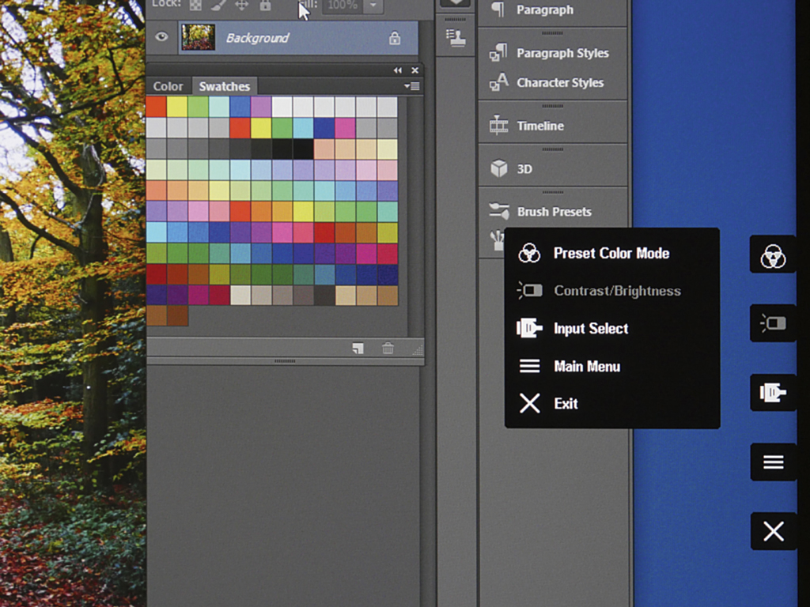Pick the black swatch in Swatches
Screen dimensions: 810x607
click(303, 149)
